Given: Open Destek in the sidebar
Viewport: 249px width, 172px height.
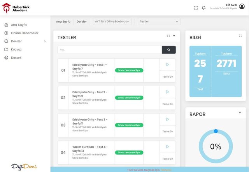Looking at the screenshot, I should click(16, 57).
